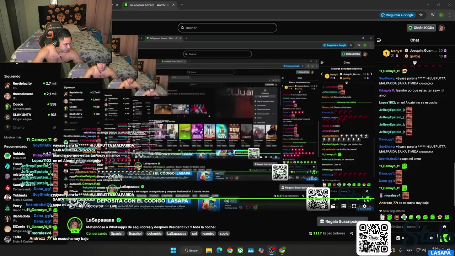The image size is (455, 256).
Task: Click username luismirabal24 in chat
Action: 390,159
